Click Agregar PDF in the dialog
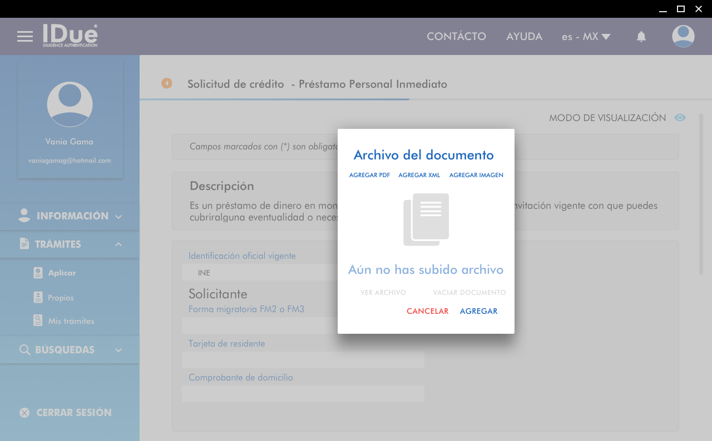This screenshot has height=441, width=712. coord(369,175)
